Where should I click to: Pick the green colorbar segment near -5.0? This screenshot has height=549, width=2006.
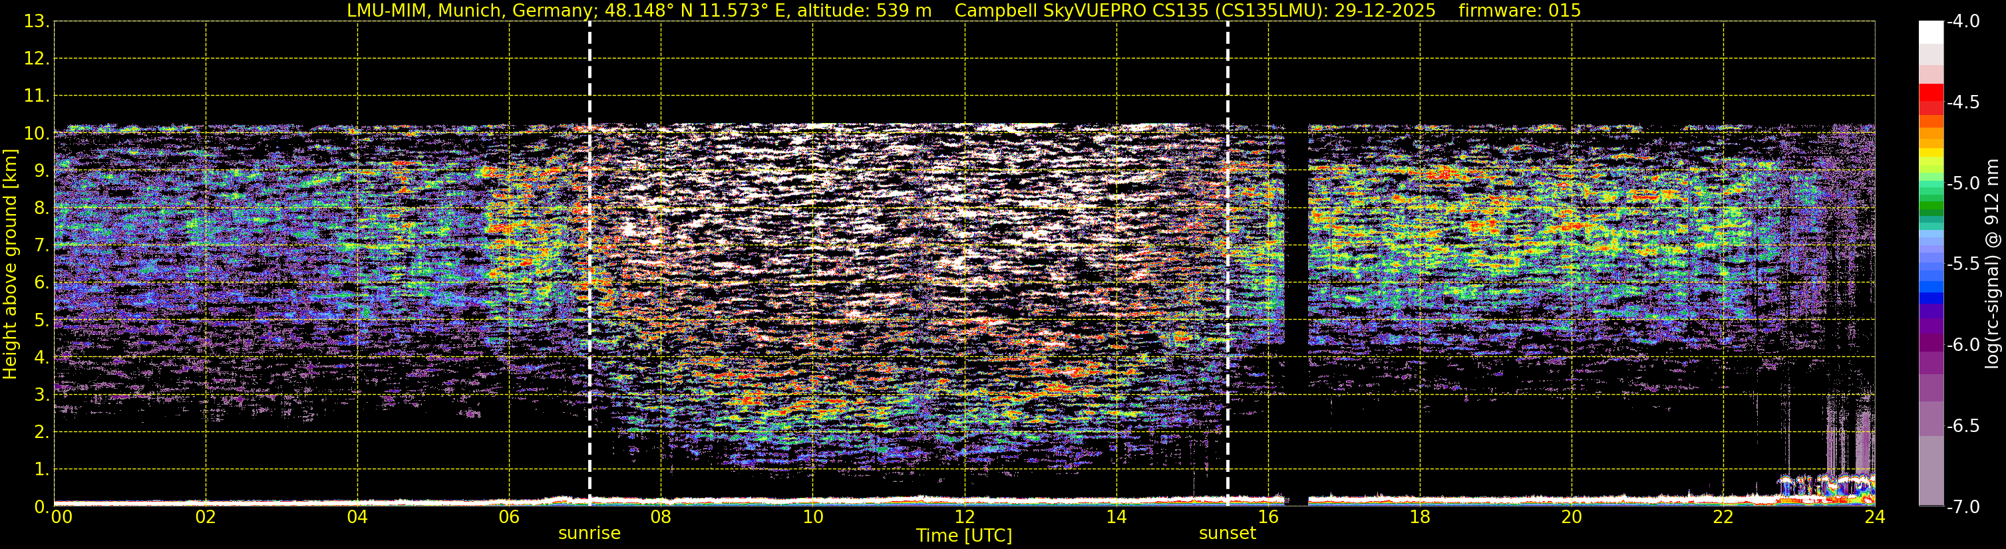1931,207
